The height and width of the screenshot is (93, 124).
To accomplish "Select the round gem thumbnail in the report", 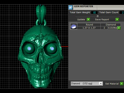I will click(x=74, y=26).
